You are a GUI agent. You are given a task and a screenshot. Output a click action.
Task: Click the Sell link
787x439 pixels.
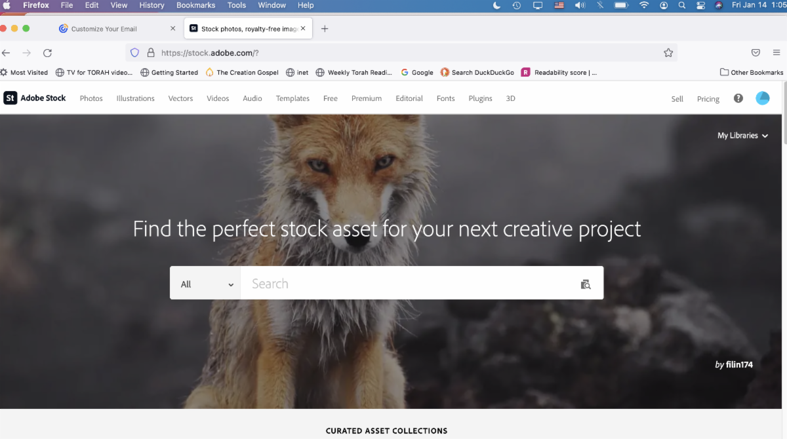click(677, 99)
